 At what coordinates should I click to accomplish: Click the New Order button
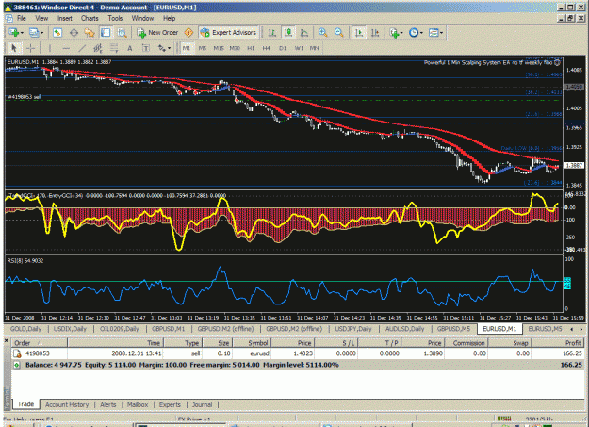[x=157, y=33]
